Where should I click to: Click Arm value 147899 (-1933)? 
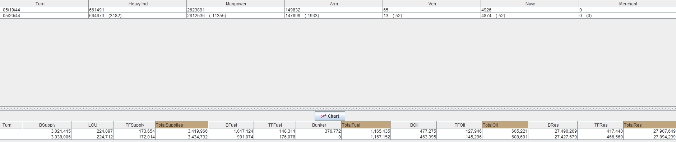pyautogui.click(x=302, y=16)
